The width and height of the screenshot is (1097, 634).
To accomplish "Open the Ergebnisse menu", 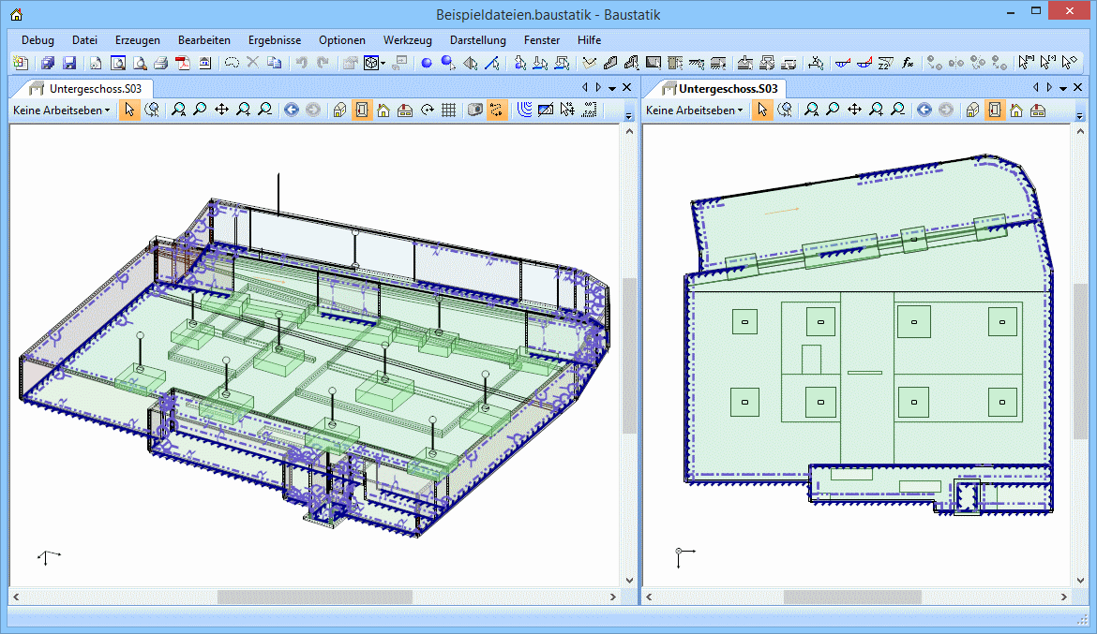I will tap(274, 40).
